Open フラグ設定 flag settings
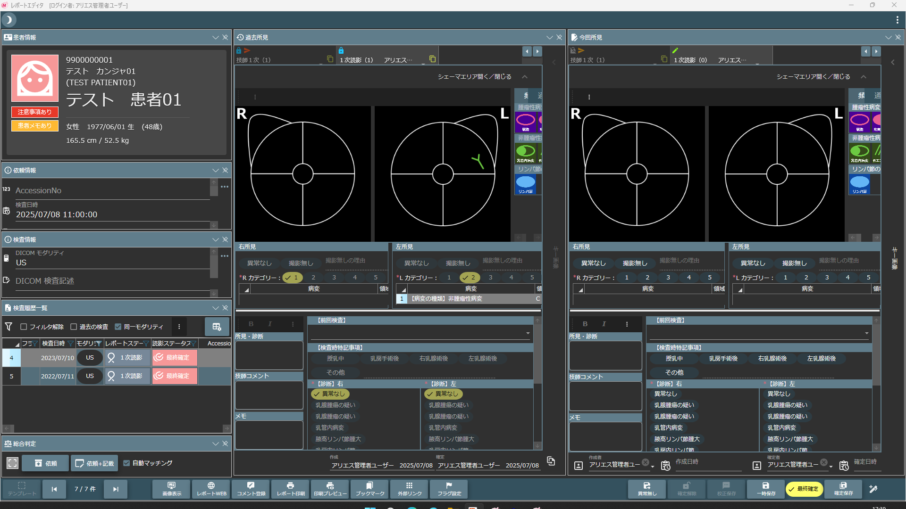Image resolution: width=906 pixels, height=509 pixels. tap(449, 489)
